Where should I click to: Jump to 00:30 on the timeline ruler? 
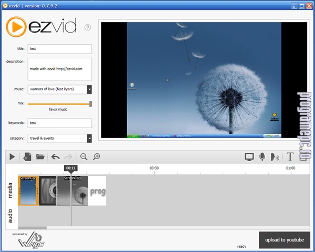154,168
